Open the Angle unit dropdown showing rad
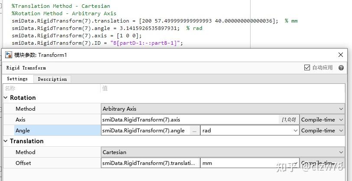Image resolution: width=352 pixels, height=181 pixels. pos(250,130)
